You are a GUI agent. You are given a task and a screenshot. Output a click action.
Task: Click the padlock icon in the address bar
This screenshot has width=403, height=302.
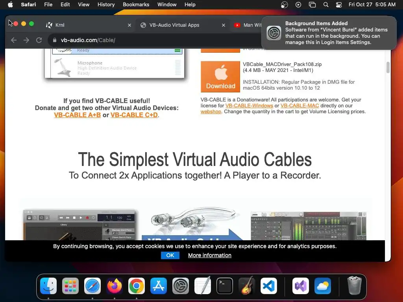click(54, 40)
